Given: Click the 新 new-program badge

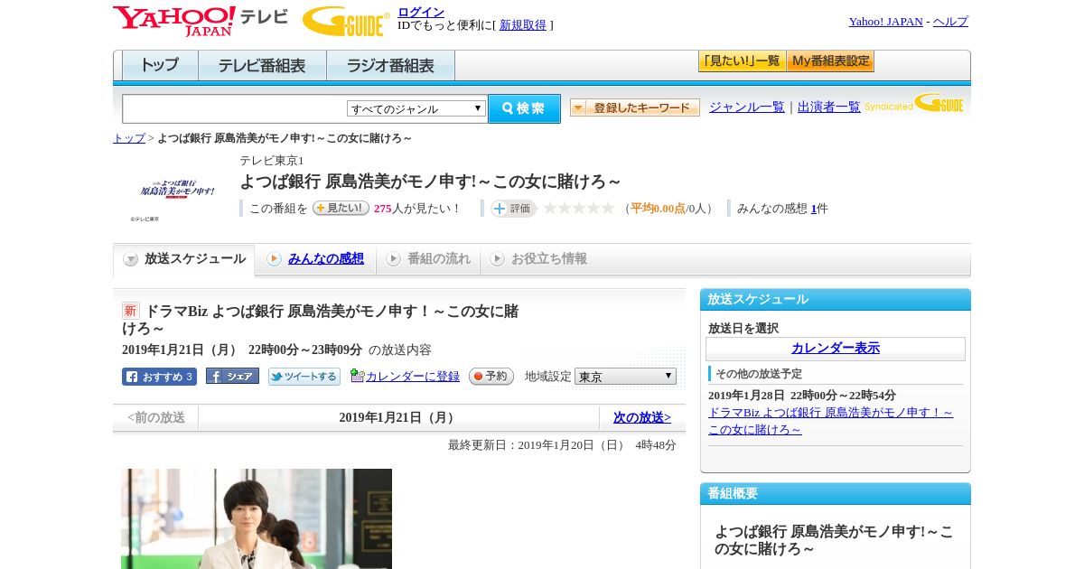Looking at the screenshot, I should 131,311.
